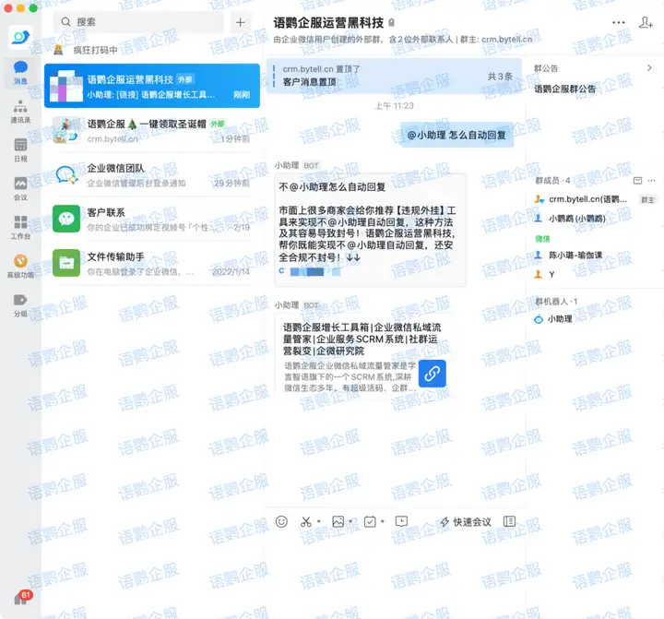Click the add member icon in header
Image resolution: width=664 pixels, height=619 pixels.
(646, 22)
